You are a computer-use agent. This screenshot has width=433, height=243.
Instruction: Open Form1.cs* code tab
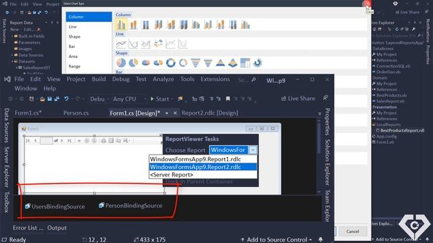click(28, 113)
